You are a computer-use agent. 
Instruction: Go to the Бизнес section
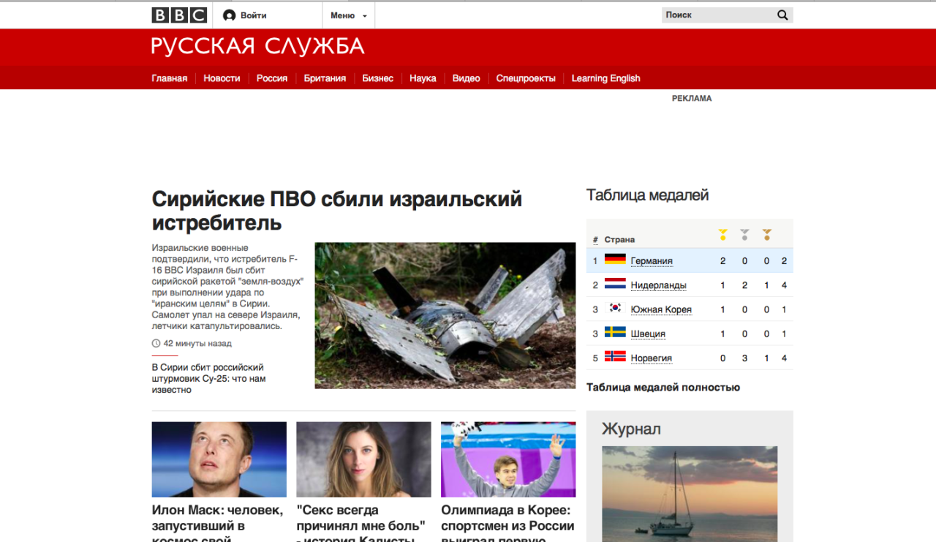click(377, 78)
